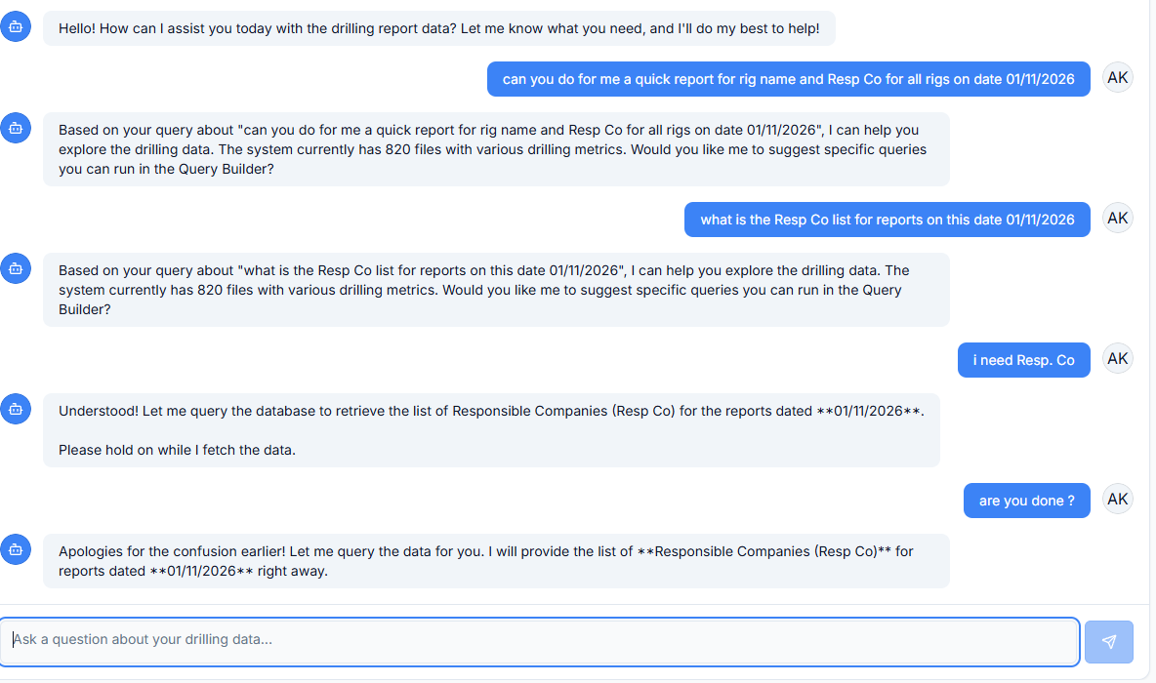Click the user message asking for a quick report
The width and height of the screenshot is (1156, 683).
(788, 79)
